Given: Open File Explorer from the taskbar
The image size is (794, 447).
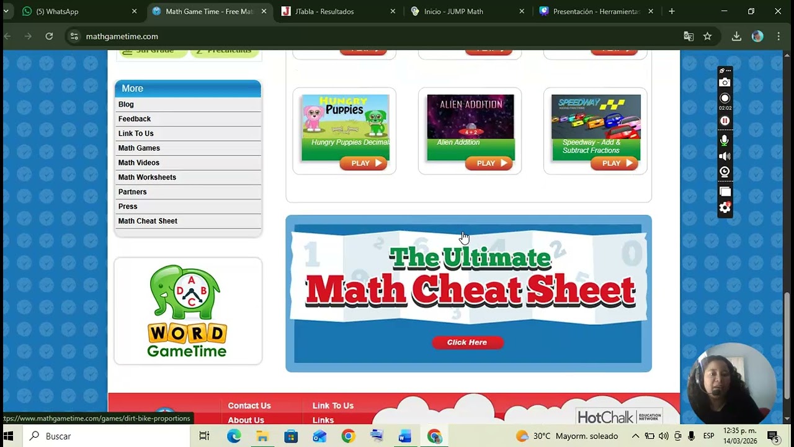Looking at the screenshot, I should coord(262,436).
